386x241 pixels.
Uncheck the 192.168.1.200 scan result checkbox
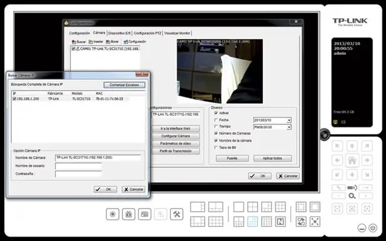pos(14,99)
